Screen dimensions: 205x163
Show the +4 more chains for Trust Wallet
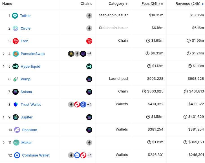point(89,105)
